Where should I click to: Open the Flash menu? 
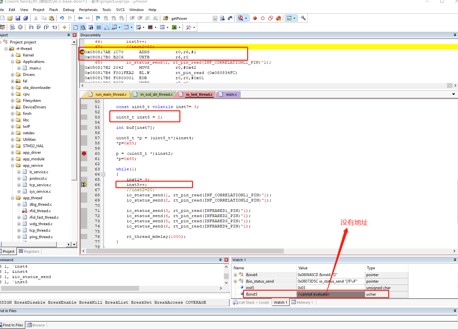tap(54, 10)
